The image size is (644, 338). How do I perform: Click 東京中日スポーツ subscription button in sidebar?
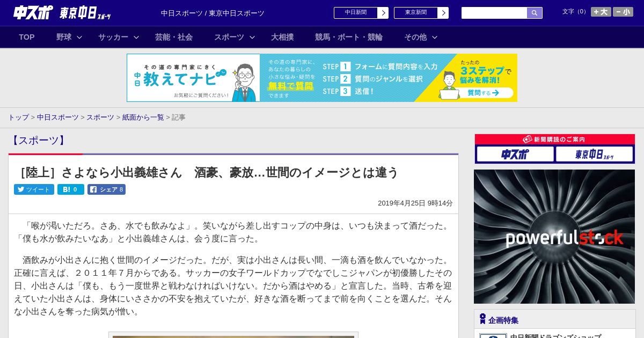click(594, 154)
